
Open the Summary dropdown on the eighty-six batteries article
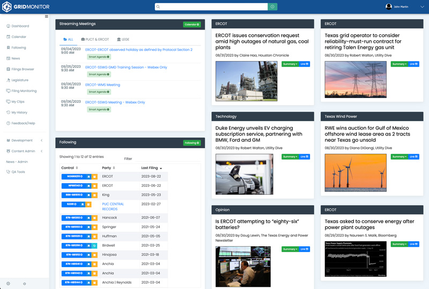(x=290, y=249)
